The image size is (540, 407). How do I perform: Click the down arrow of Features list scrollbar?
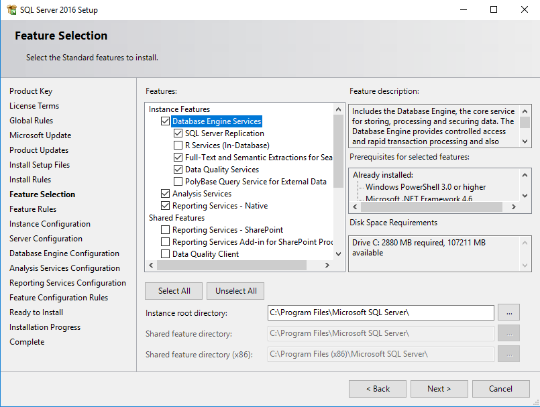[339, 254]
